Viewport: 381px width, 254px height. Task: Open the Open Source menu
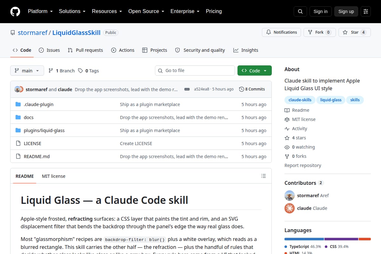(x=146, y=11)
